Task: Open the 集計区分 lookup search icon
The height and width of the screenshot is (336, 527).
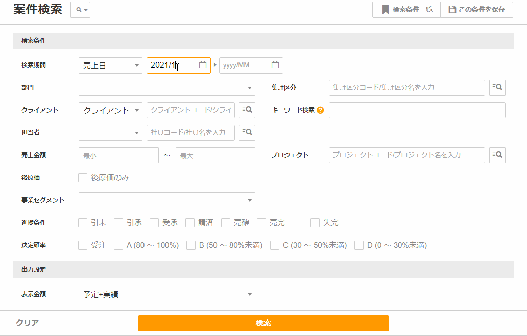Action: (x=497, y=87)
